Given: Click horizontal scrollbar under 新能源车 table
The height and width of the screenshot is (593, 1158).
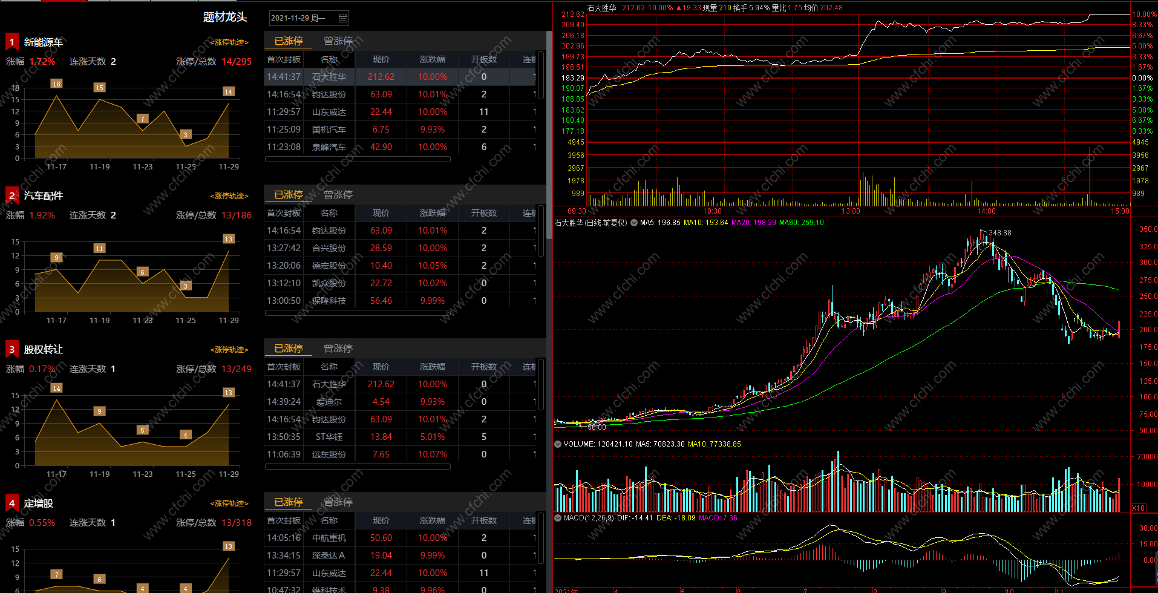Looking at the screenshot, I should tap(358, 160).
